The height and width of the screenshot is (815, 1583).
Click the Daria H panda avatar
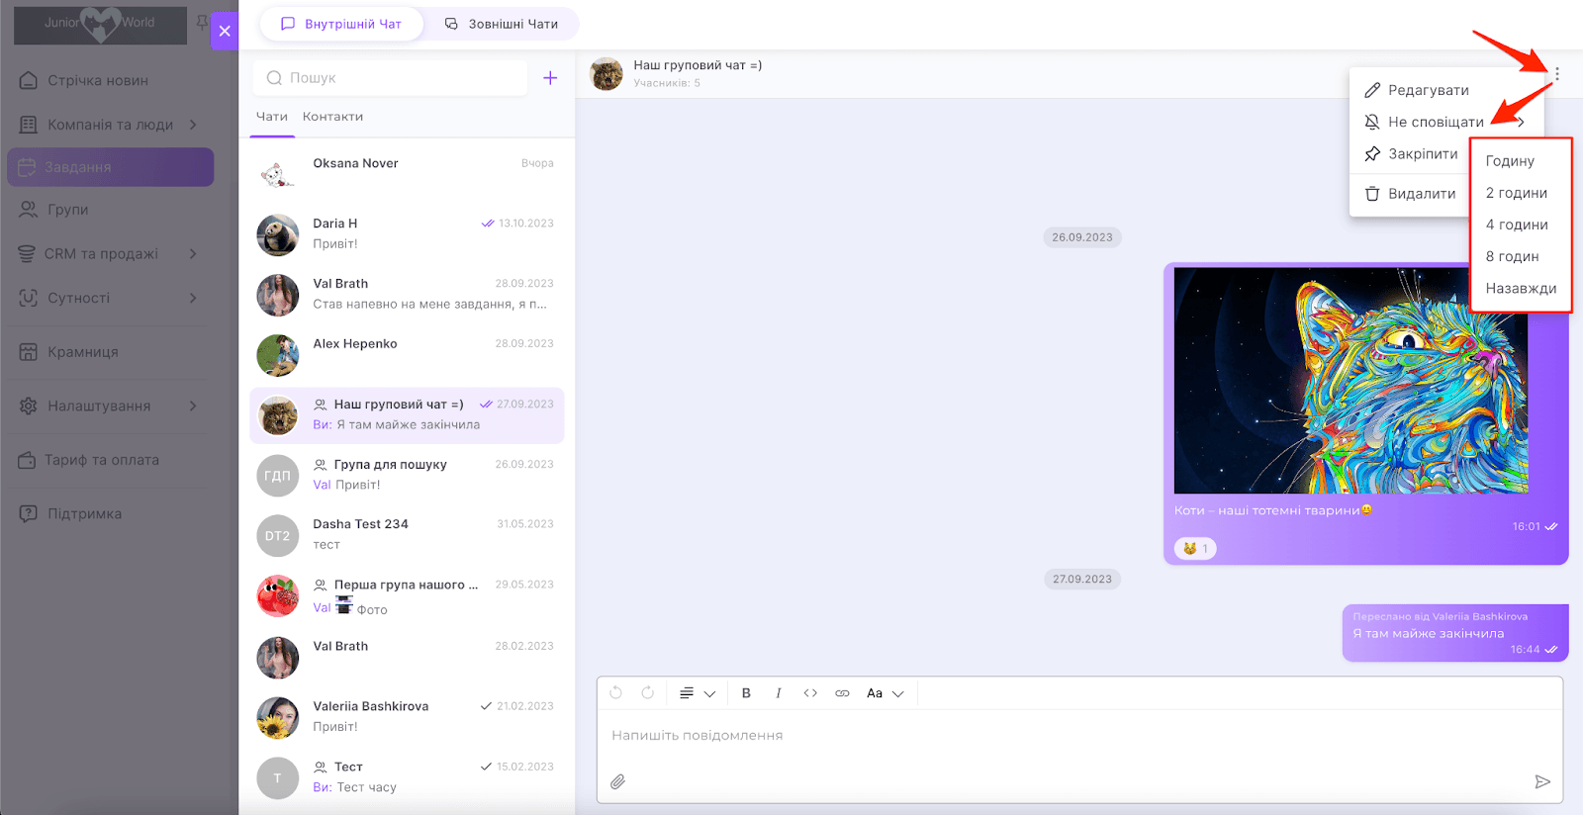point(278,235)
